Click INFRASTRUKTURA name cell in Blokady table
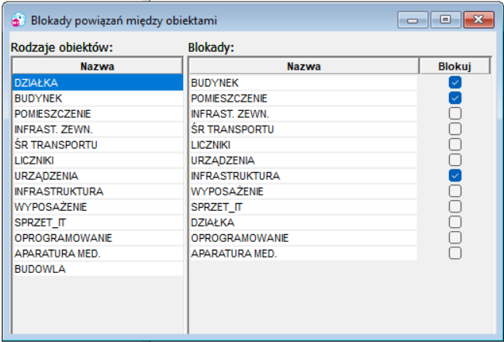504x342 pixels. [x=303, y=176]
